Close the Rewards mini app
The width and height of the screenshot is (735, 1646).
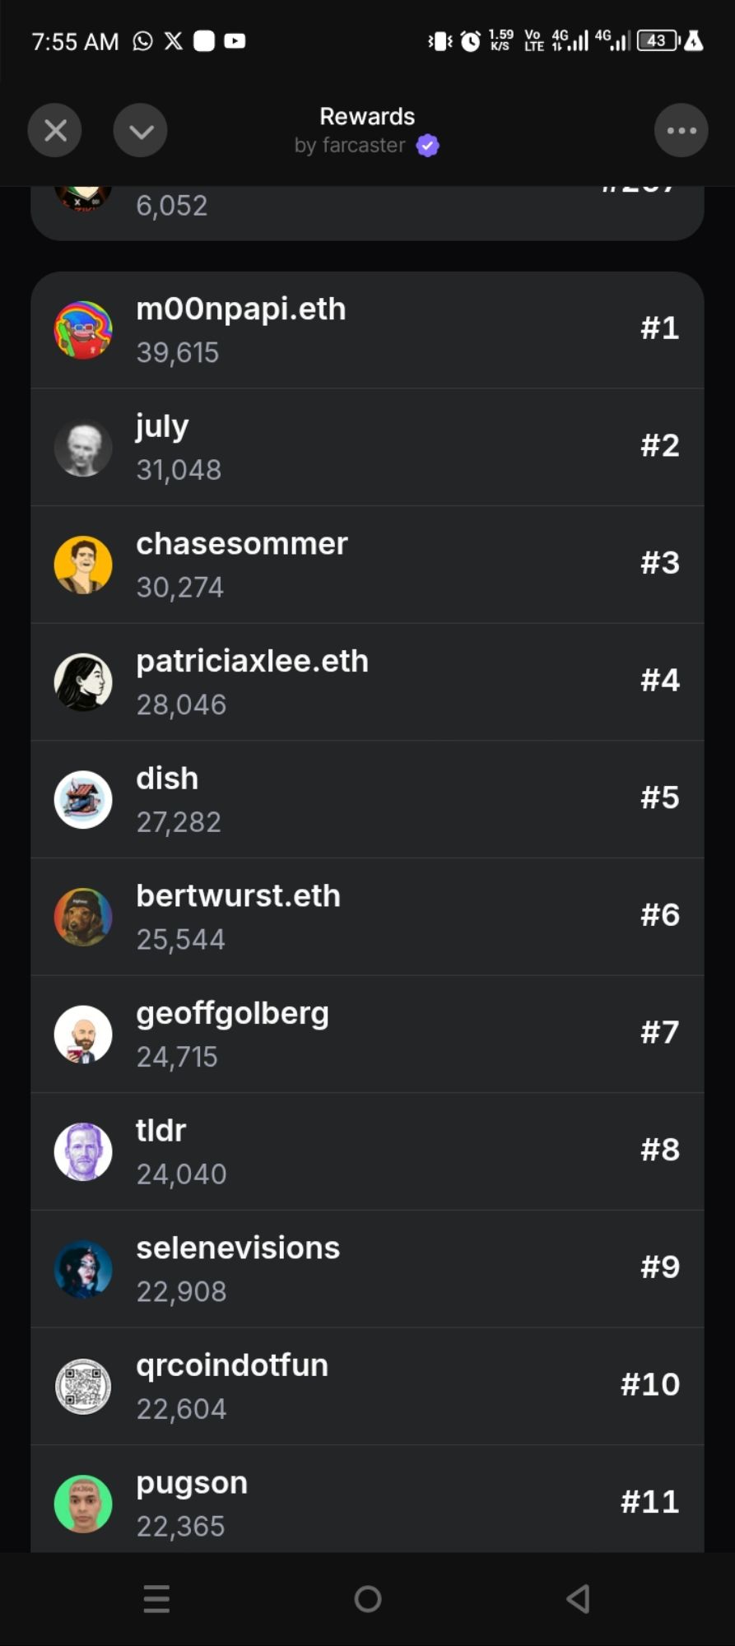click(x=55, y=130)
